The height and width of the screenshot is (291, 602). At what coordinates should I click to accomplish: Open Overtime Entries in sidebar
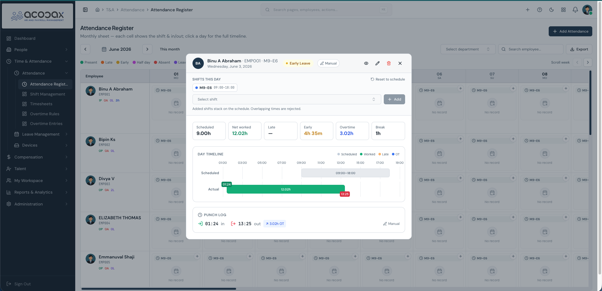(x=46, y=124)
